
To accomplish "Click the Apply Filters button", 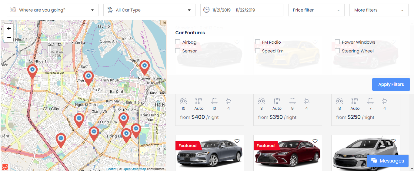I will point(391,85).
